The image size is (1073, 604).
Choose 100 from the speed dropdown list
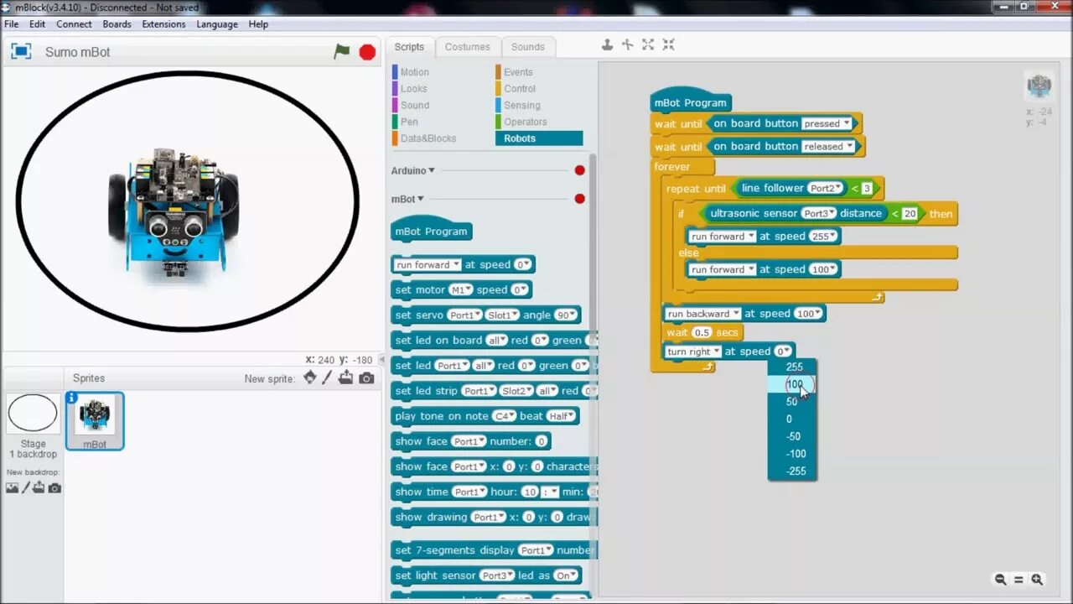tap(795, 384)
